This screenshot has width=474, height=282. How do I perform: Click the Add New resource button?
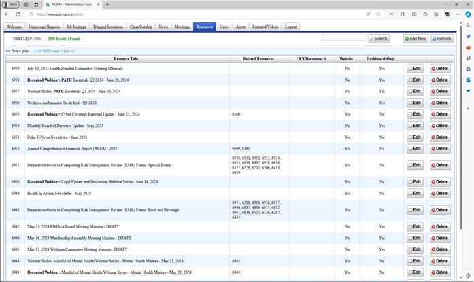point(416,39)
